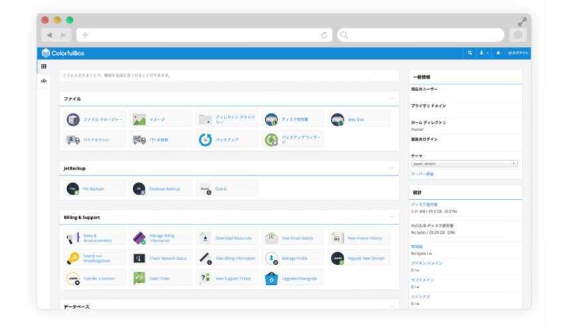Open FTP アカウント accounts
This screenshot has height=332, width=561.
94,139
